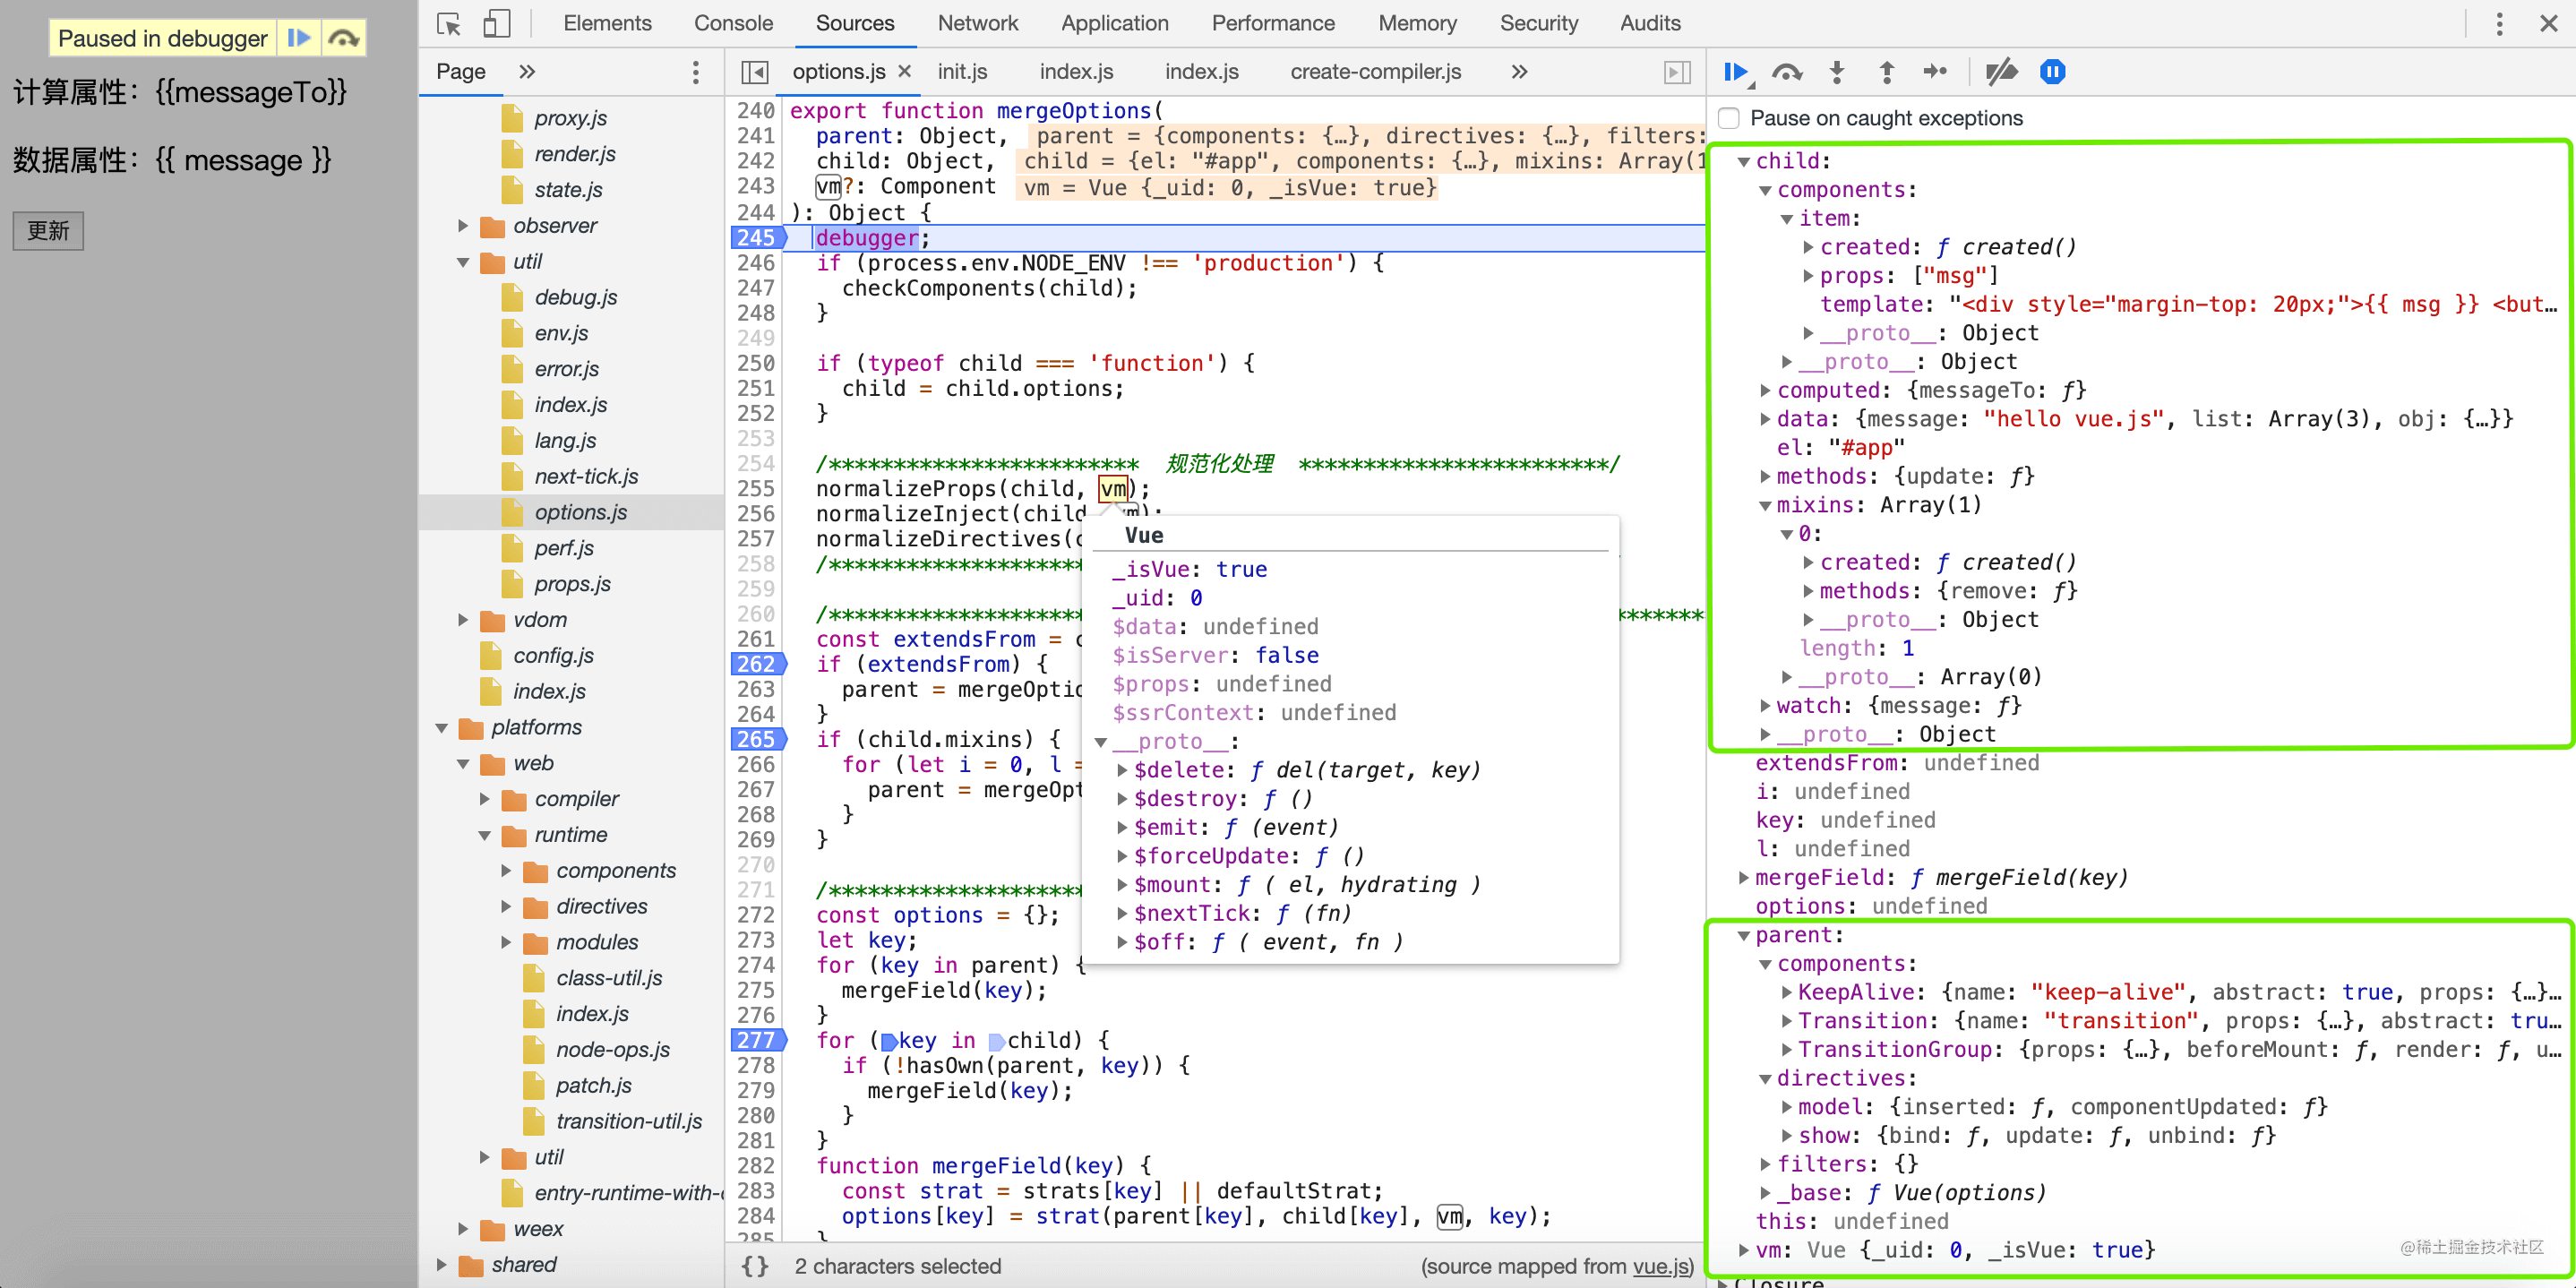Step into next function call
The image size is (2576, 1288).
click(x=1836, y=72)
